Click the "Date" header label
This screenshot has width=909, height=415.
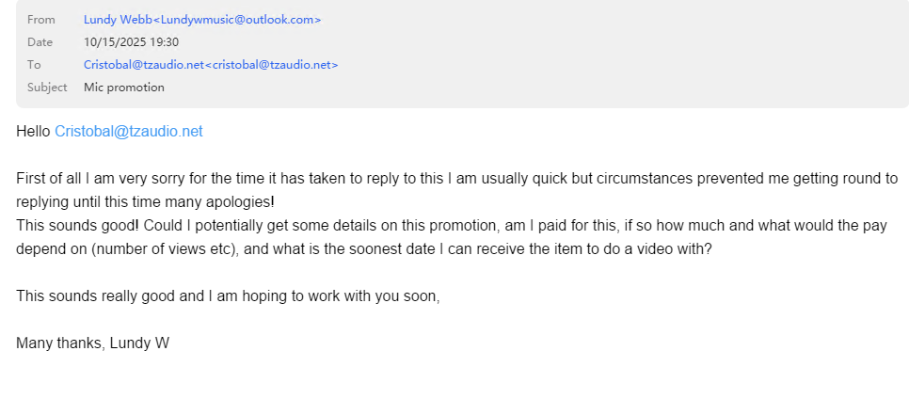click(x=40, y=42)
